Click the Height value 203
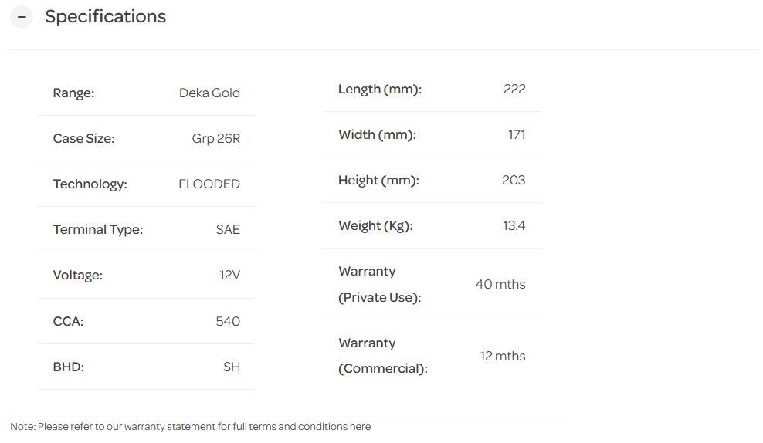 (514, 181)
